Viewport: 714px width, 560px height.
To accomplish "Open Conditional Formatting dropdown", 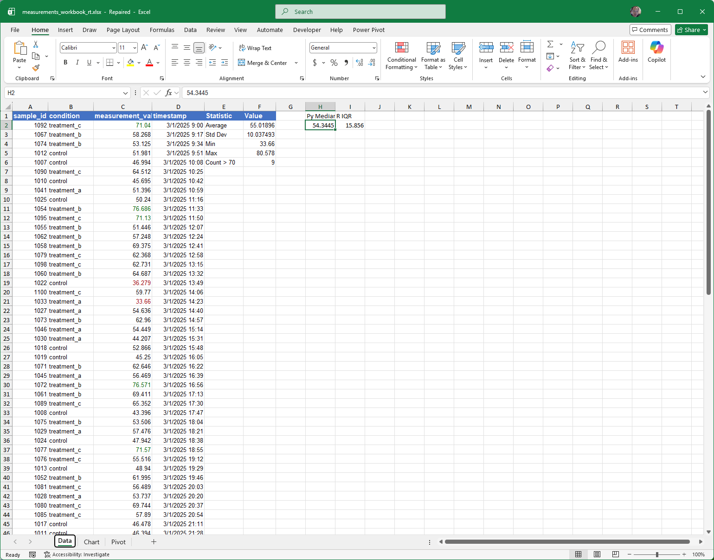I will pos(401,56).
